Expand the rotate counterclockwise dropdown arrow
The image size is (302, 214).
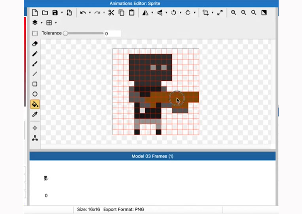click(x=180, y=13)
